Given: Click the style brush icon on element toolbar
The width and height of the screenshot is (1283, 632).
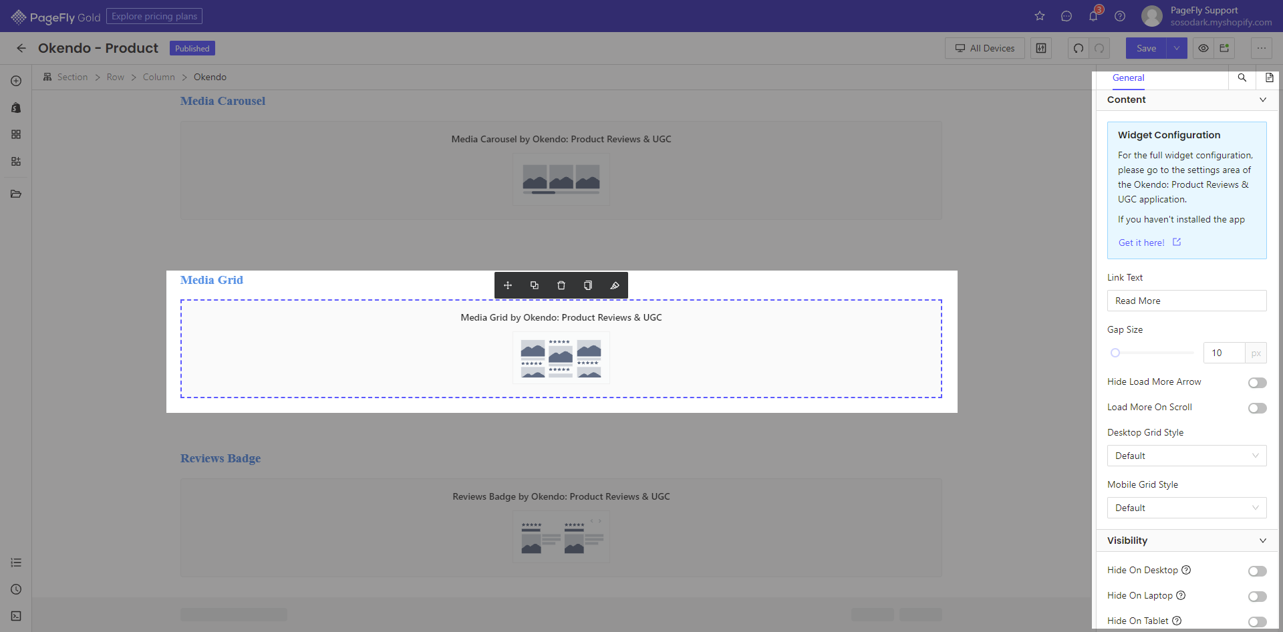Looking at the screenshot, I should pyautogui.click(x=615, y=285).
